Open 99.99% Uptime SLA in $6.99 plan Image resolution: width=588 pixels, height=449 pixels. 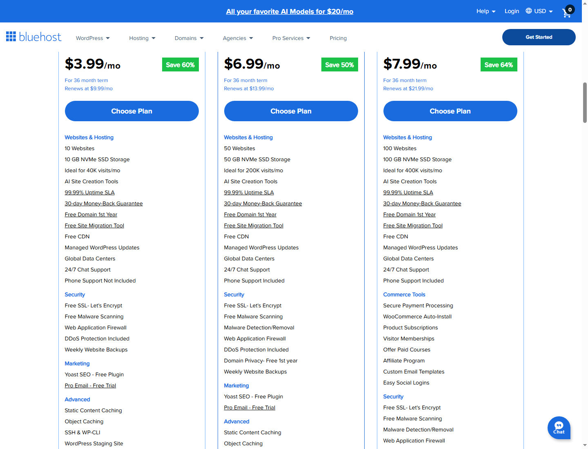tap(249, 192)
